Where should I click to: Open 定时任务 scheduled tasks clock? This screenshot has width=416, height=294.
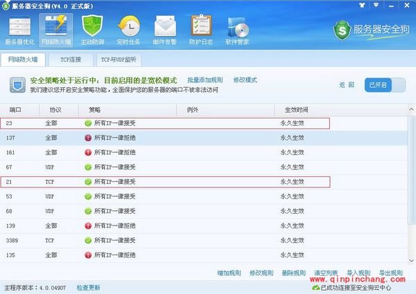[x=129, y=30]
